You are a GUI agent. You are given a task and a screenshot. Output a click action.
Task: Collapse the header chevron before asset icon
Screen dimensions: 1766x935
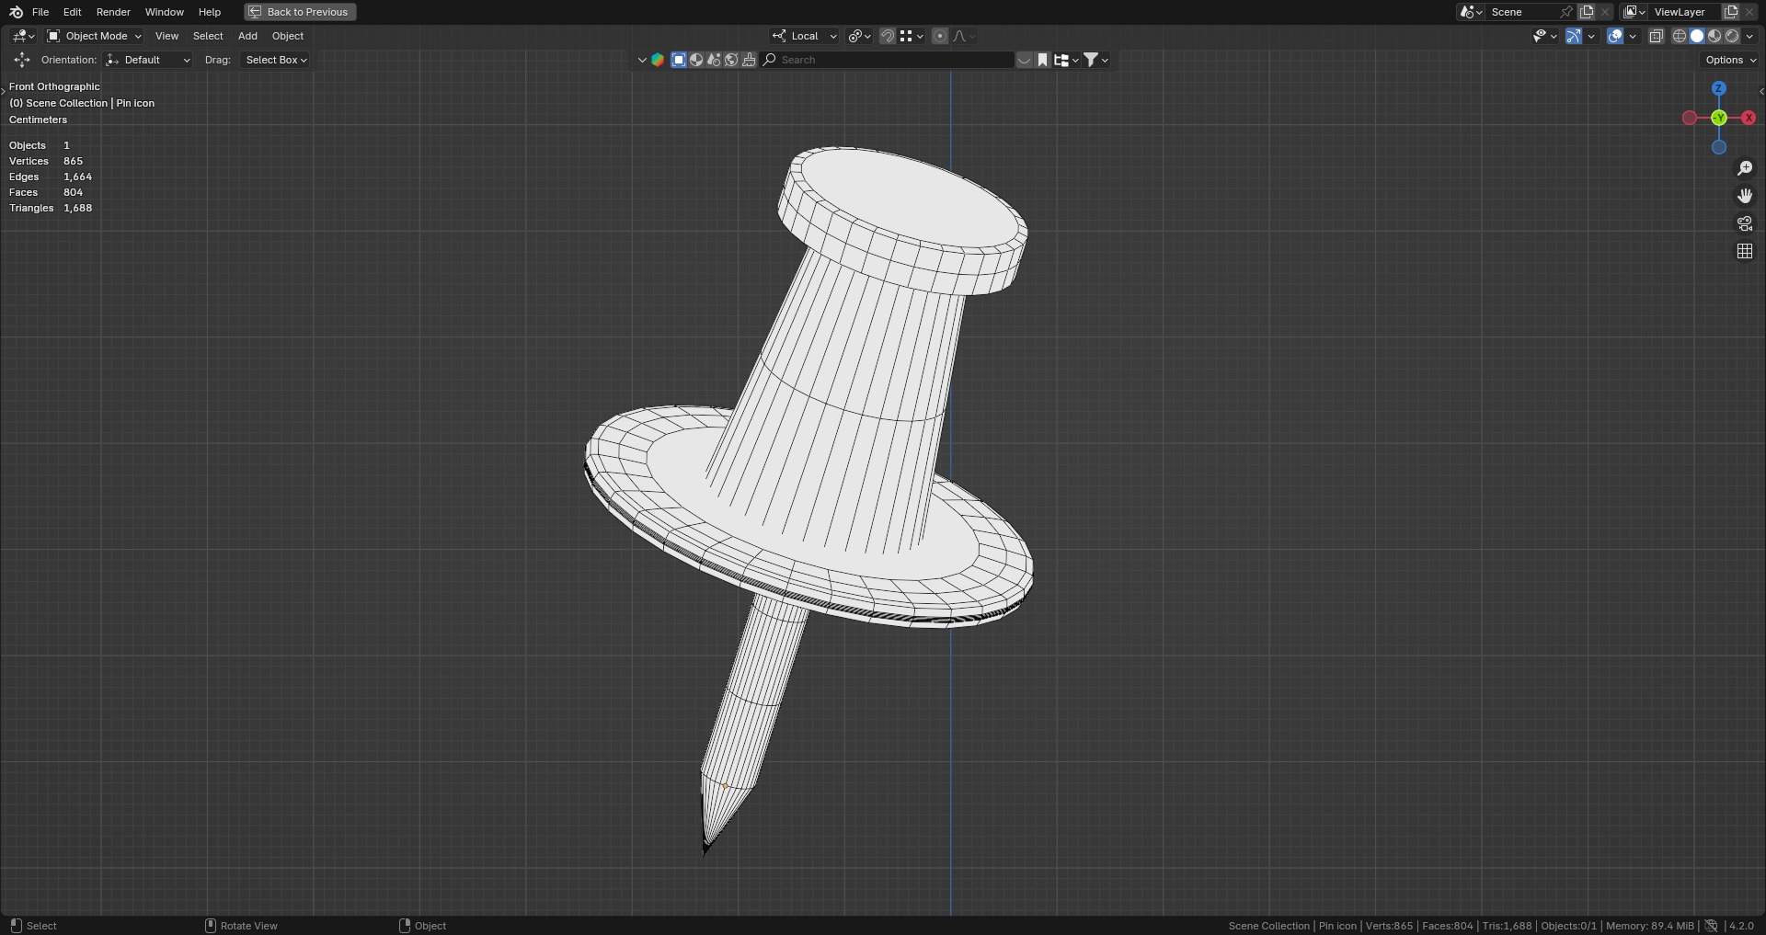641,60
